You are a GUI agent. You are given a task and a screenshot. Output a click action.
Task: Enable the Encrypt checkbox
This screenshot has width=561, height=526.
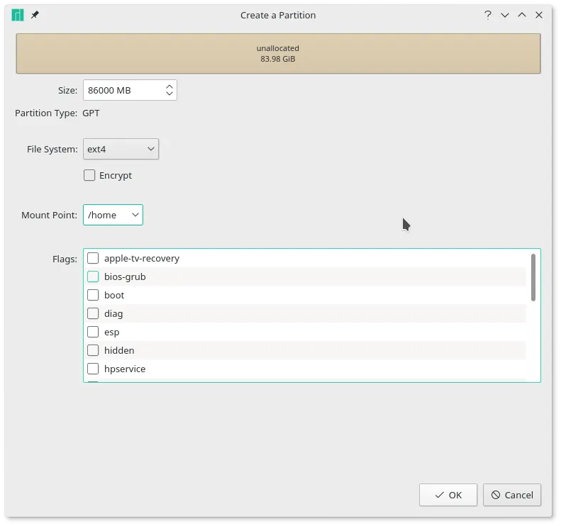(x=89, y=175)
